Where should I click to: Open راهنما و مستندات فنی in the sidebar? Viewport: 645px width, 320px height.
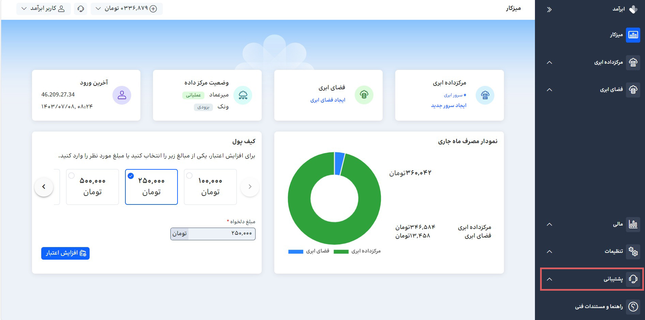point(599,306)
